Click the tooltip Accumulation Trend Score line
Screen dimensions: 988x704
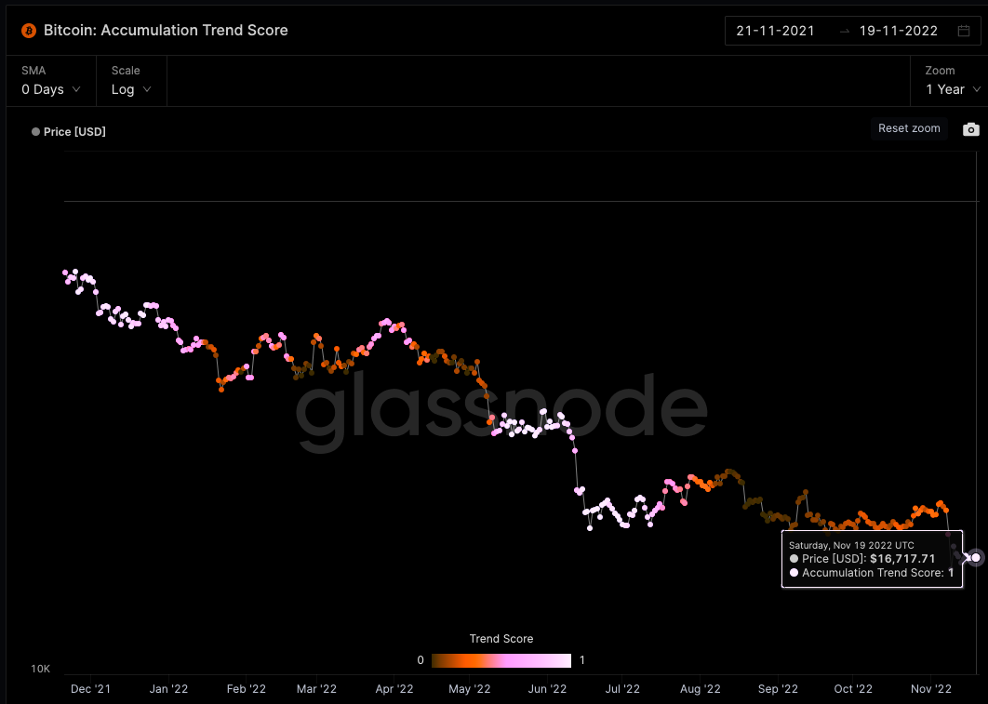pos(872,572)
